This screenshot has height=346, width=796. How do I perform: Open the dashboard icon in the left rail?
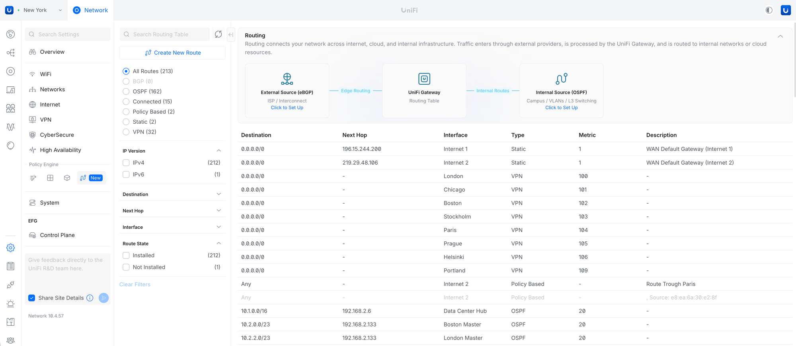pos(11,34)
